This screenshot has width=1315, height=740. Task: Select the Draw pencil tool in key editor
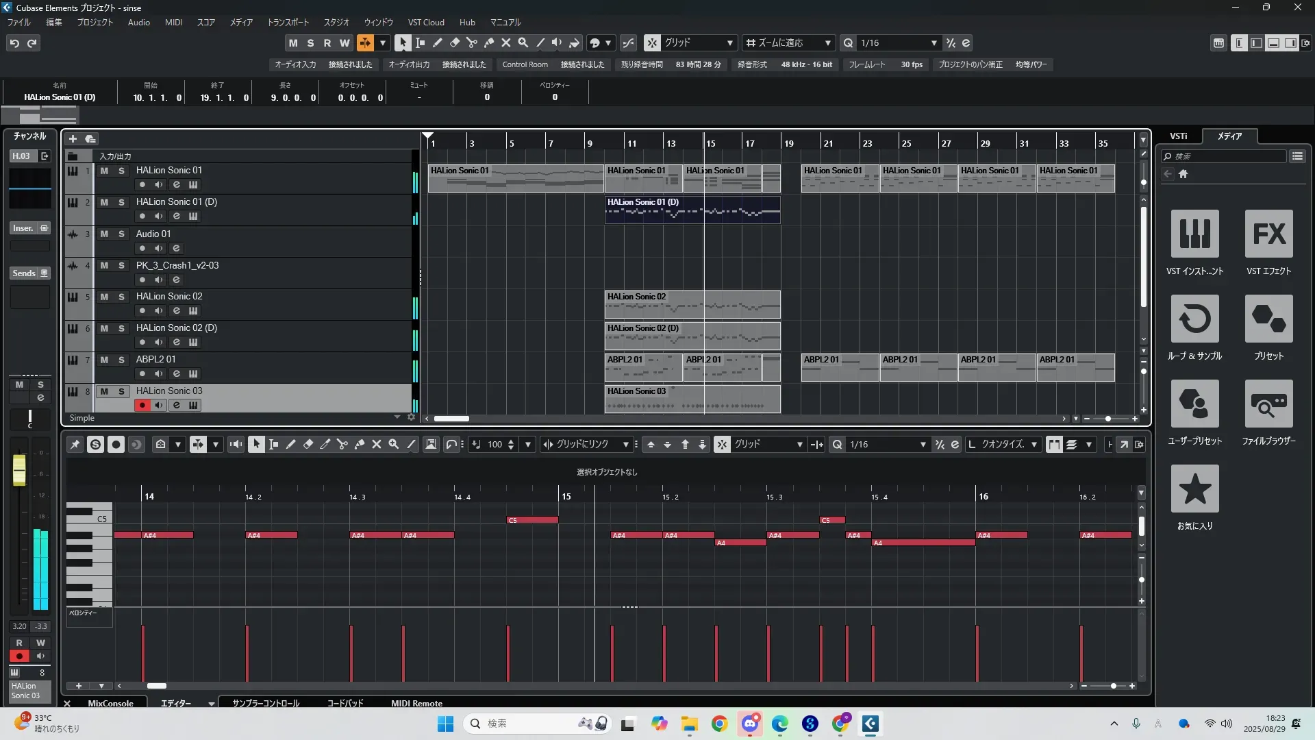290,445
